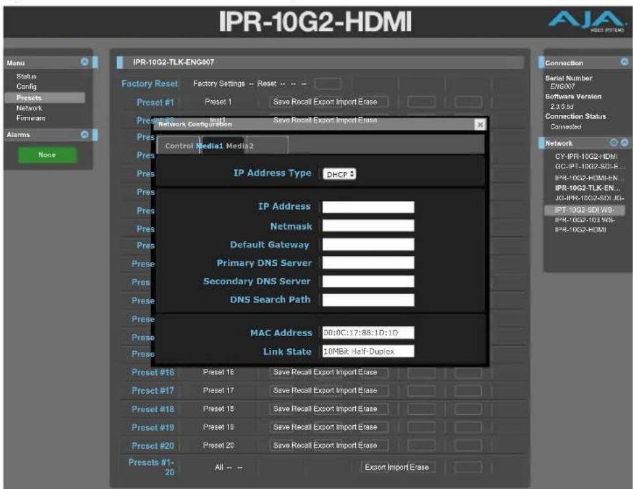Click the empty box in the Presets #1-20 row
The height and width of the screenshot is (489, 633).
point(468,467)
